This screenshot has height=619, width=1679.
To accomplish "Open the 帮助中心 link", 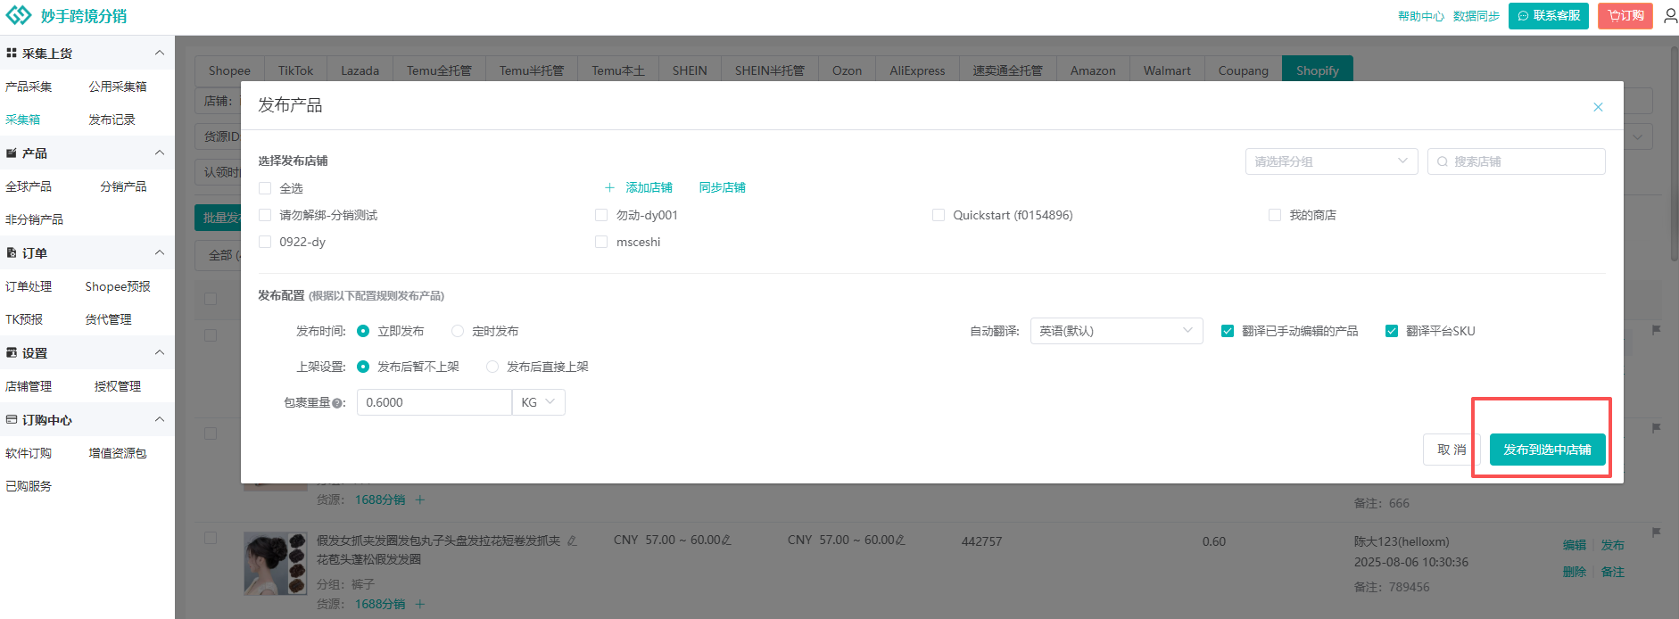I will coord(1420,16).
